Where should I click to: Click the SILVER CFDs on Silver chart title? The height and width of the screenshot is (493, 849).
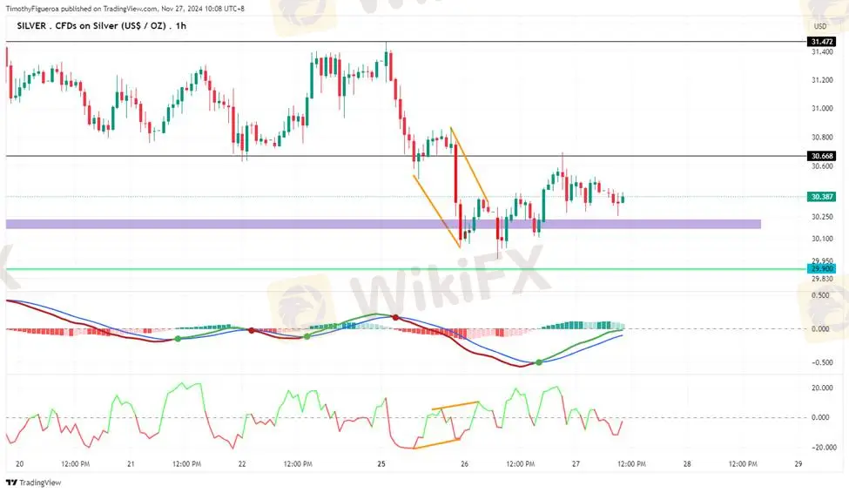(x=101, y=25)
